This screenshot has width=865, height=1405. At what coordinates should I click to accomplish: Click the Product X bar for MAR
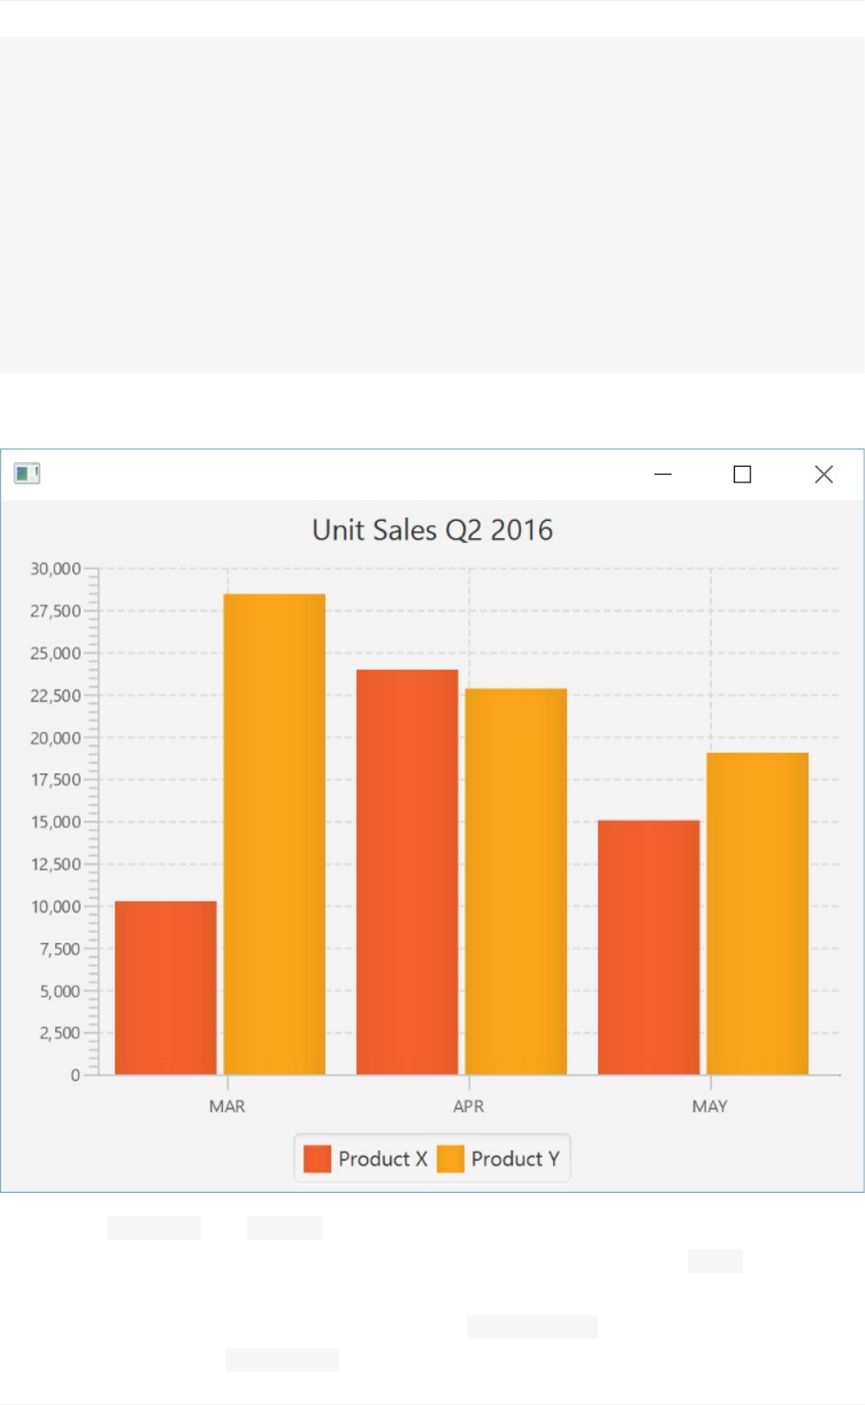[165, 988]
